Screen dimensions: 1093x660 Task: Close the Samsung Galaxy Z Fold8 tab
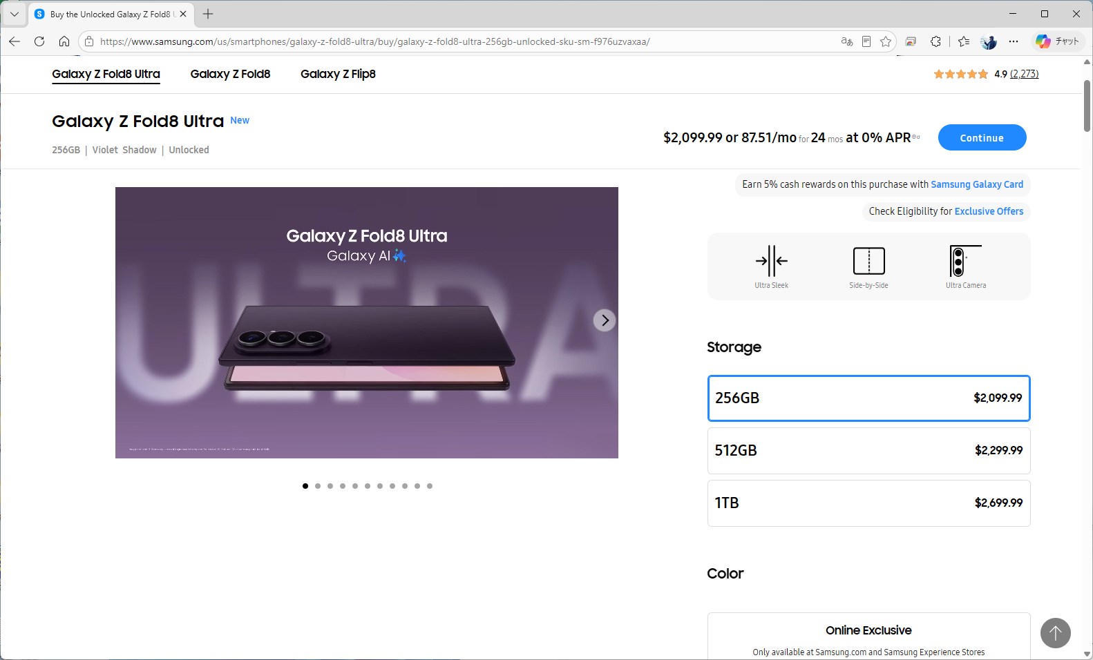point(183,14)
